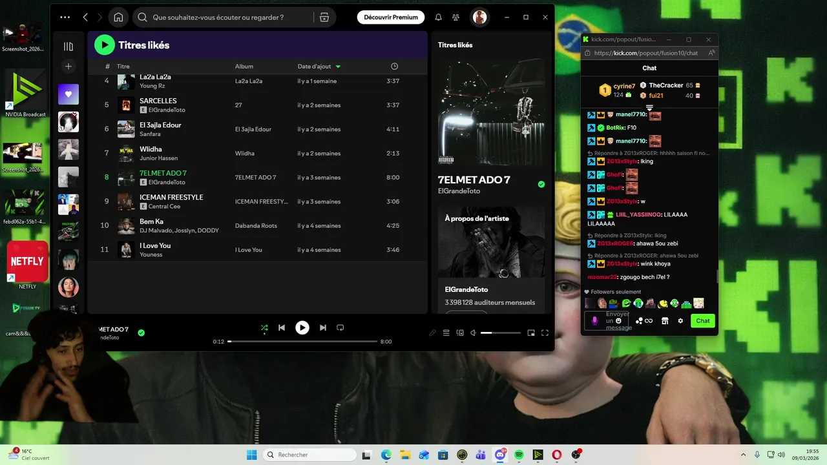
Task: Play Titres likés with green button
Action: pos(104,45)
